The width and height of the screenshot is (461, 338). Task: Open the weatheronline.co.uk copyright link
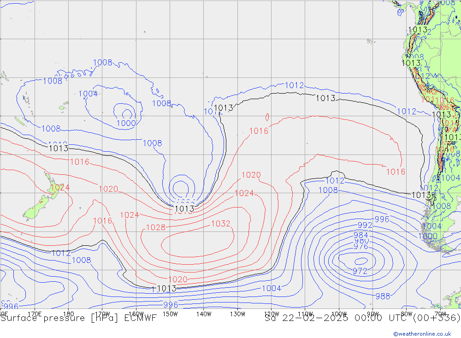(422, 334)
